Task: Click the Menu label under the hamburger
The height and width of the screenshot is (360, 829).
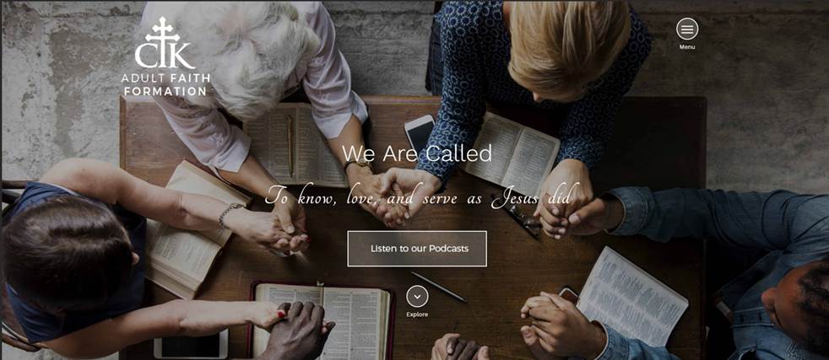Action: tap(687, 47)
